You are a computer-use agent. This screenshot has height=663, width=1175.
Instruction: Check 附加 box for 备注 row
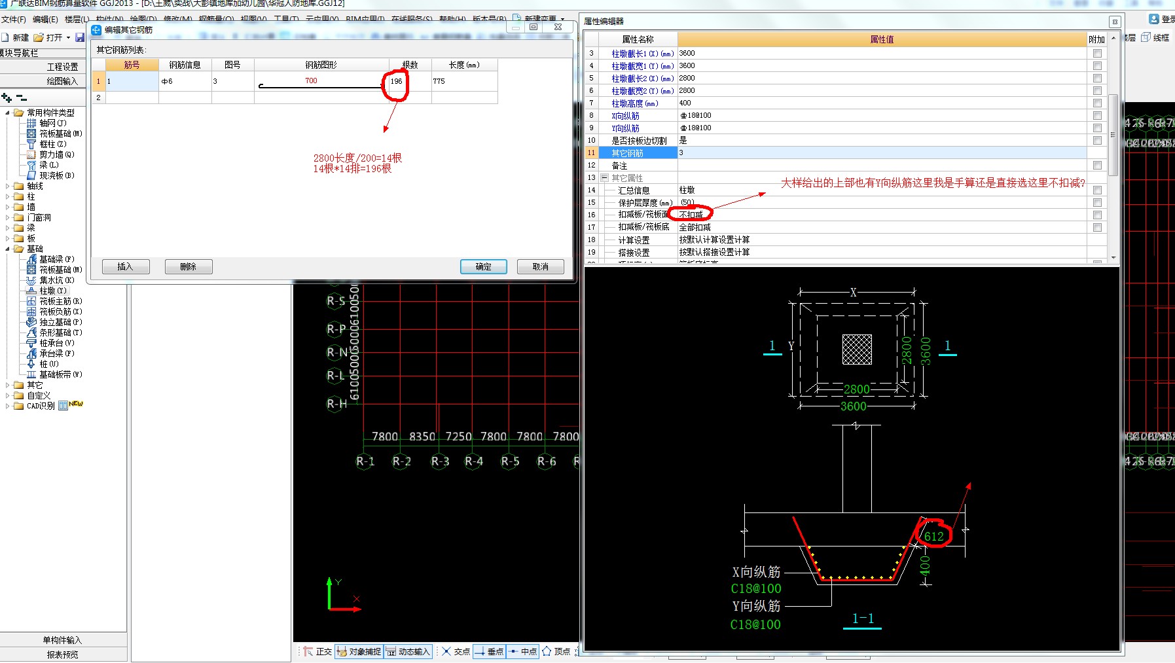(x=1097, y=166)
